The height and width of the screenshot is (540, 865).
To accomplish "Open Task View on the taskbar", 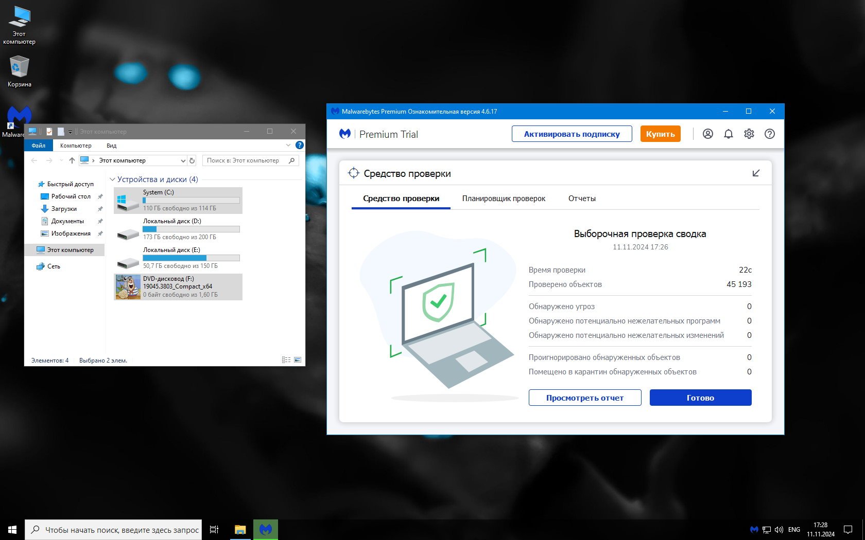I will [214, 530].
